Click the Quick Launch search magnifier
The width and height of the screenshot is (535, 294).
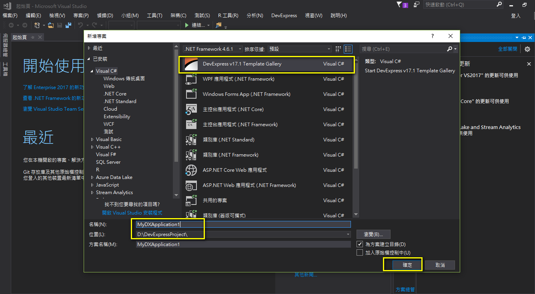click(499, 4)
